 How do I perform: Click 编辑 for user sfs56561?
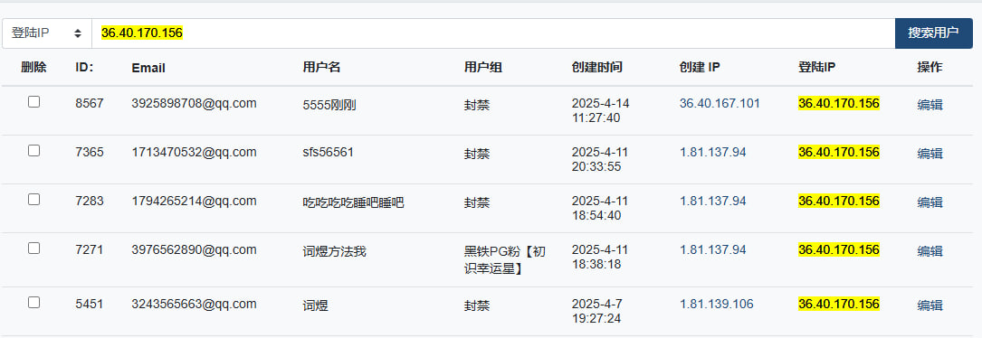point(930,154)
